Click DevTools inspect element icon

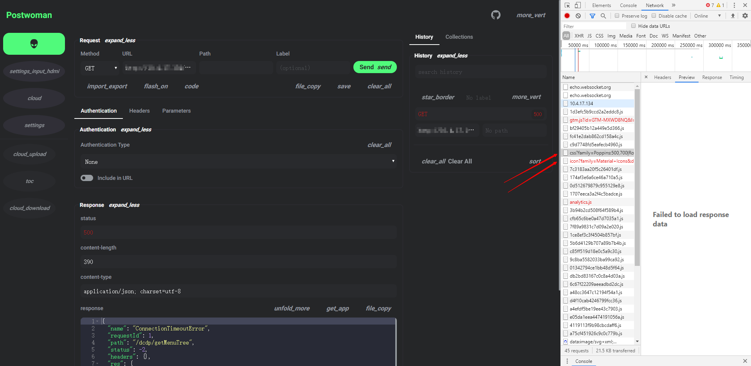point(567,5)
